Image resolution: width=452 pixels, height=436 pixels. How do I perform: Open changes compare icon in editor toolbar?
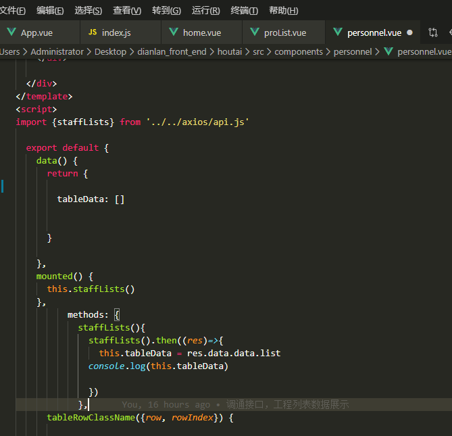[433, 32]
